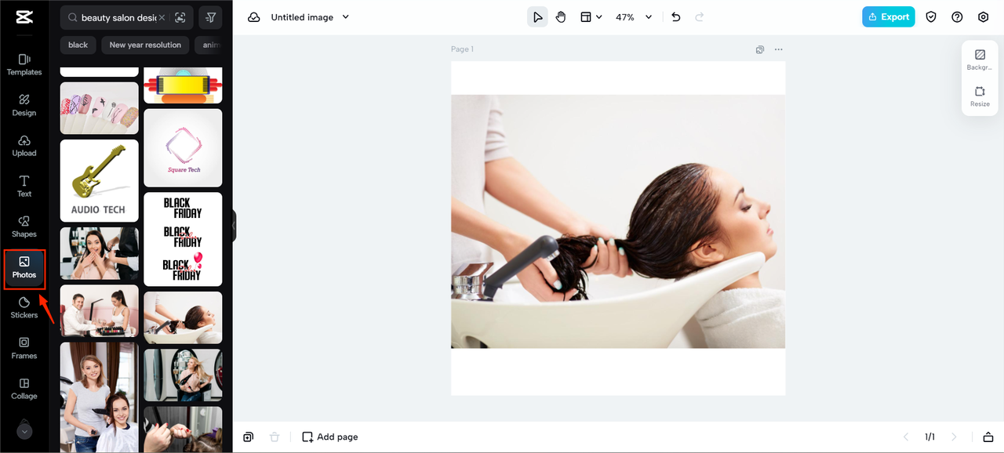Open the Shapes panel

coord(24,226)
